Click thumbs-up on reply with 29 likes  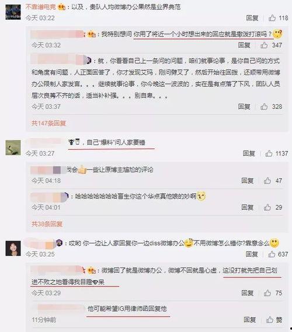[x=267, y=207]
